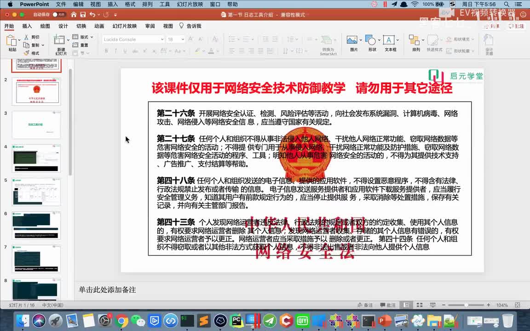Screen dimensions: 530x331
Task: Click the Design Ideas (设计灵感) icon
Action: click(x=488, y=40)
